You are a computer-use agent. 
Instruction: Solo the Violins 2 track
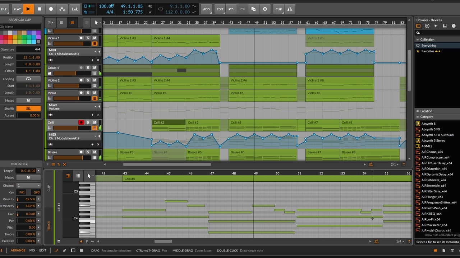coord(88,80)
